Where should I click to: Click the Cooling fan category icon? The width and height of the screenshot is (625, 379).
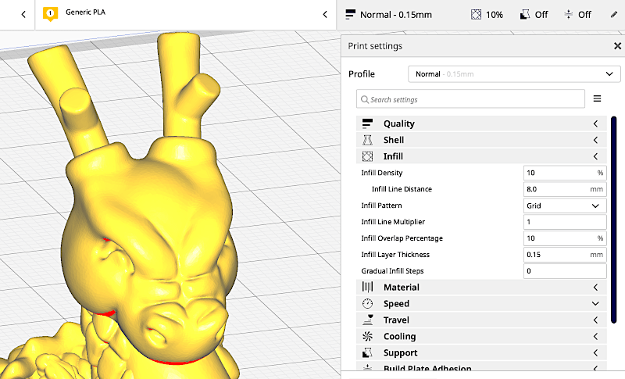point(367,336)
